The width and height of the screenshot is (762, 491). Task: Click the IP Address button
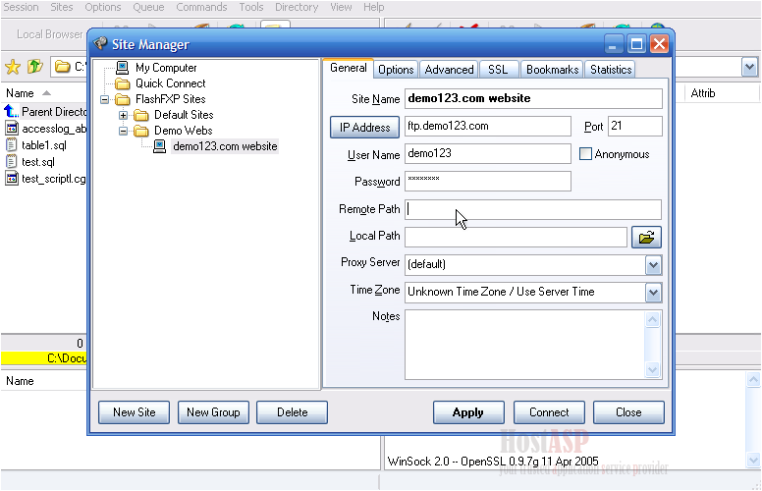pos(364,128)
